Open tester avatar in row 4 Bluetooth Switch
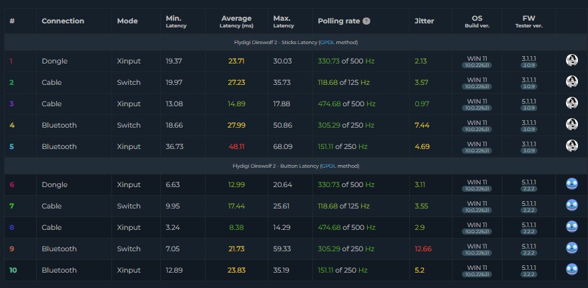The height and width of the screenshot is (288, 588). coord(571,125)
